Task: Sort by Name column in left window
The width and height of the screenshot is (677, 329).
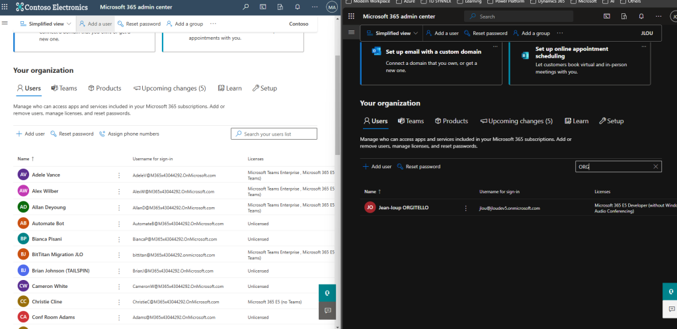Action: [26, 159]
